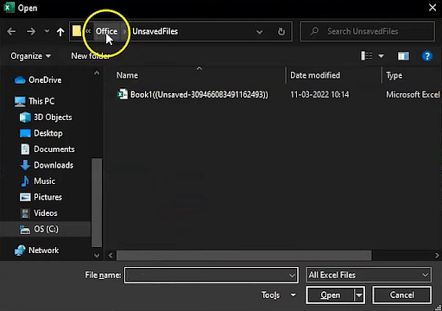Click the Open button
442x311 pixels.
tap(330, 295)
